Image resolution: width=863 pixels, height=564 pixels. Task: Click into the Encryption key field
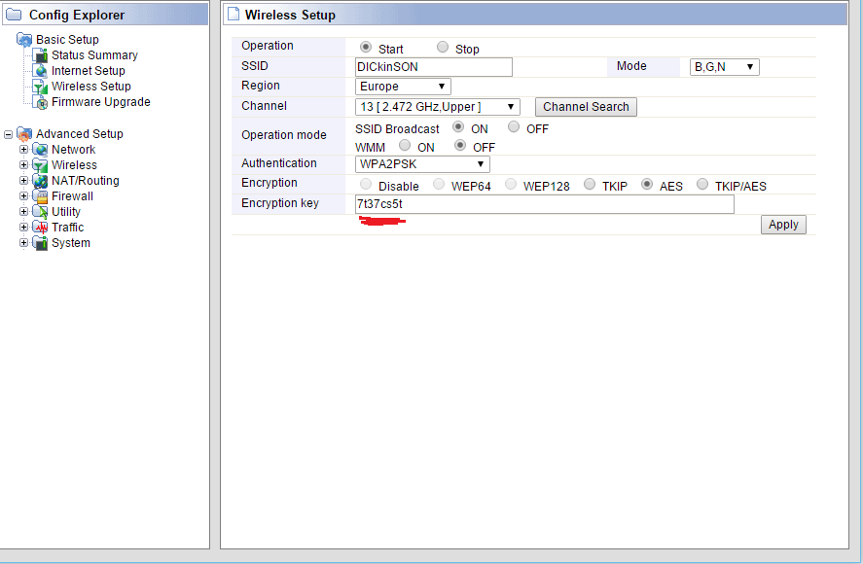pyautogui.click(x=544, y=204)
